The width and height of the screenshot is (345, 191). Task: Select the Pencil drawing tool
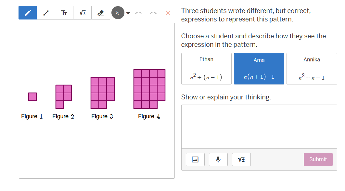click(x=27, y=13)
